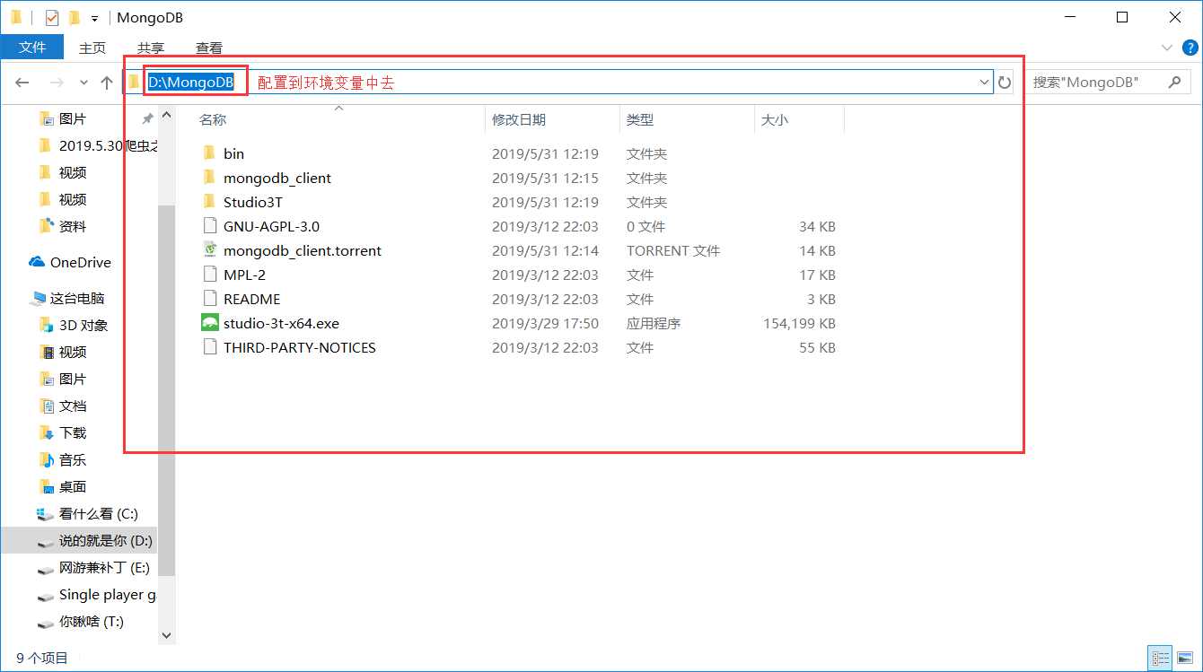The height and width of the screenshot is (672, 1203).
Task: Select the file name GNU-AGPL-3.0
Action: click(271, 226)
